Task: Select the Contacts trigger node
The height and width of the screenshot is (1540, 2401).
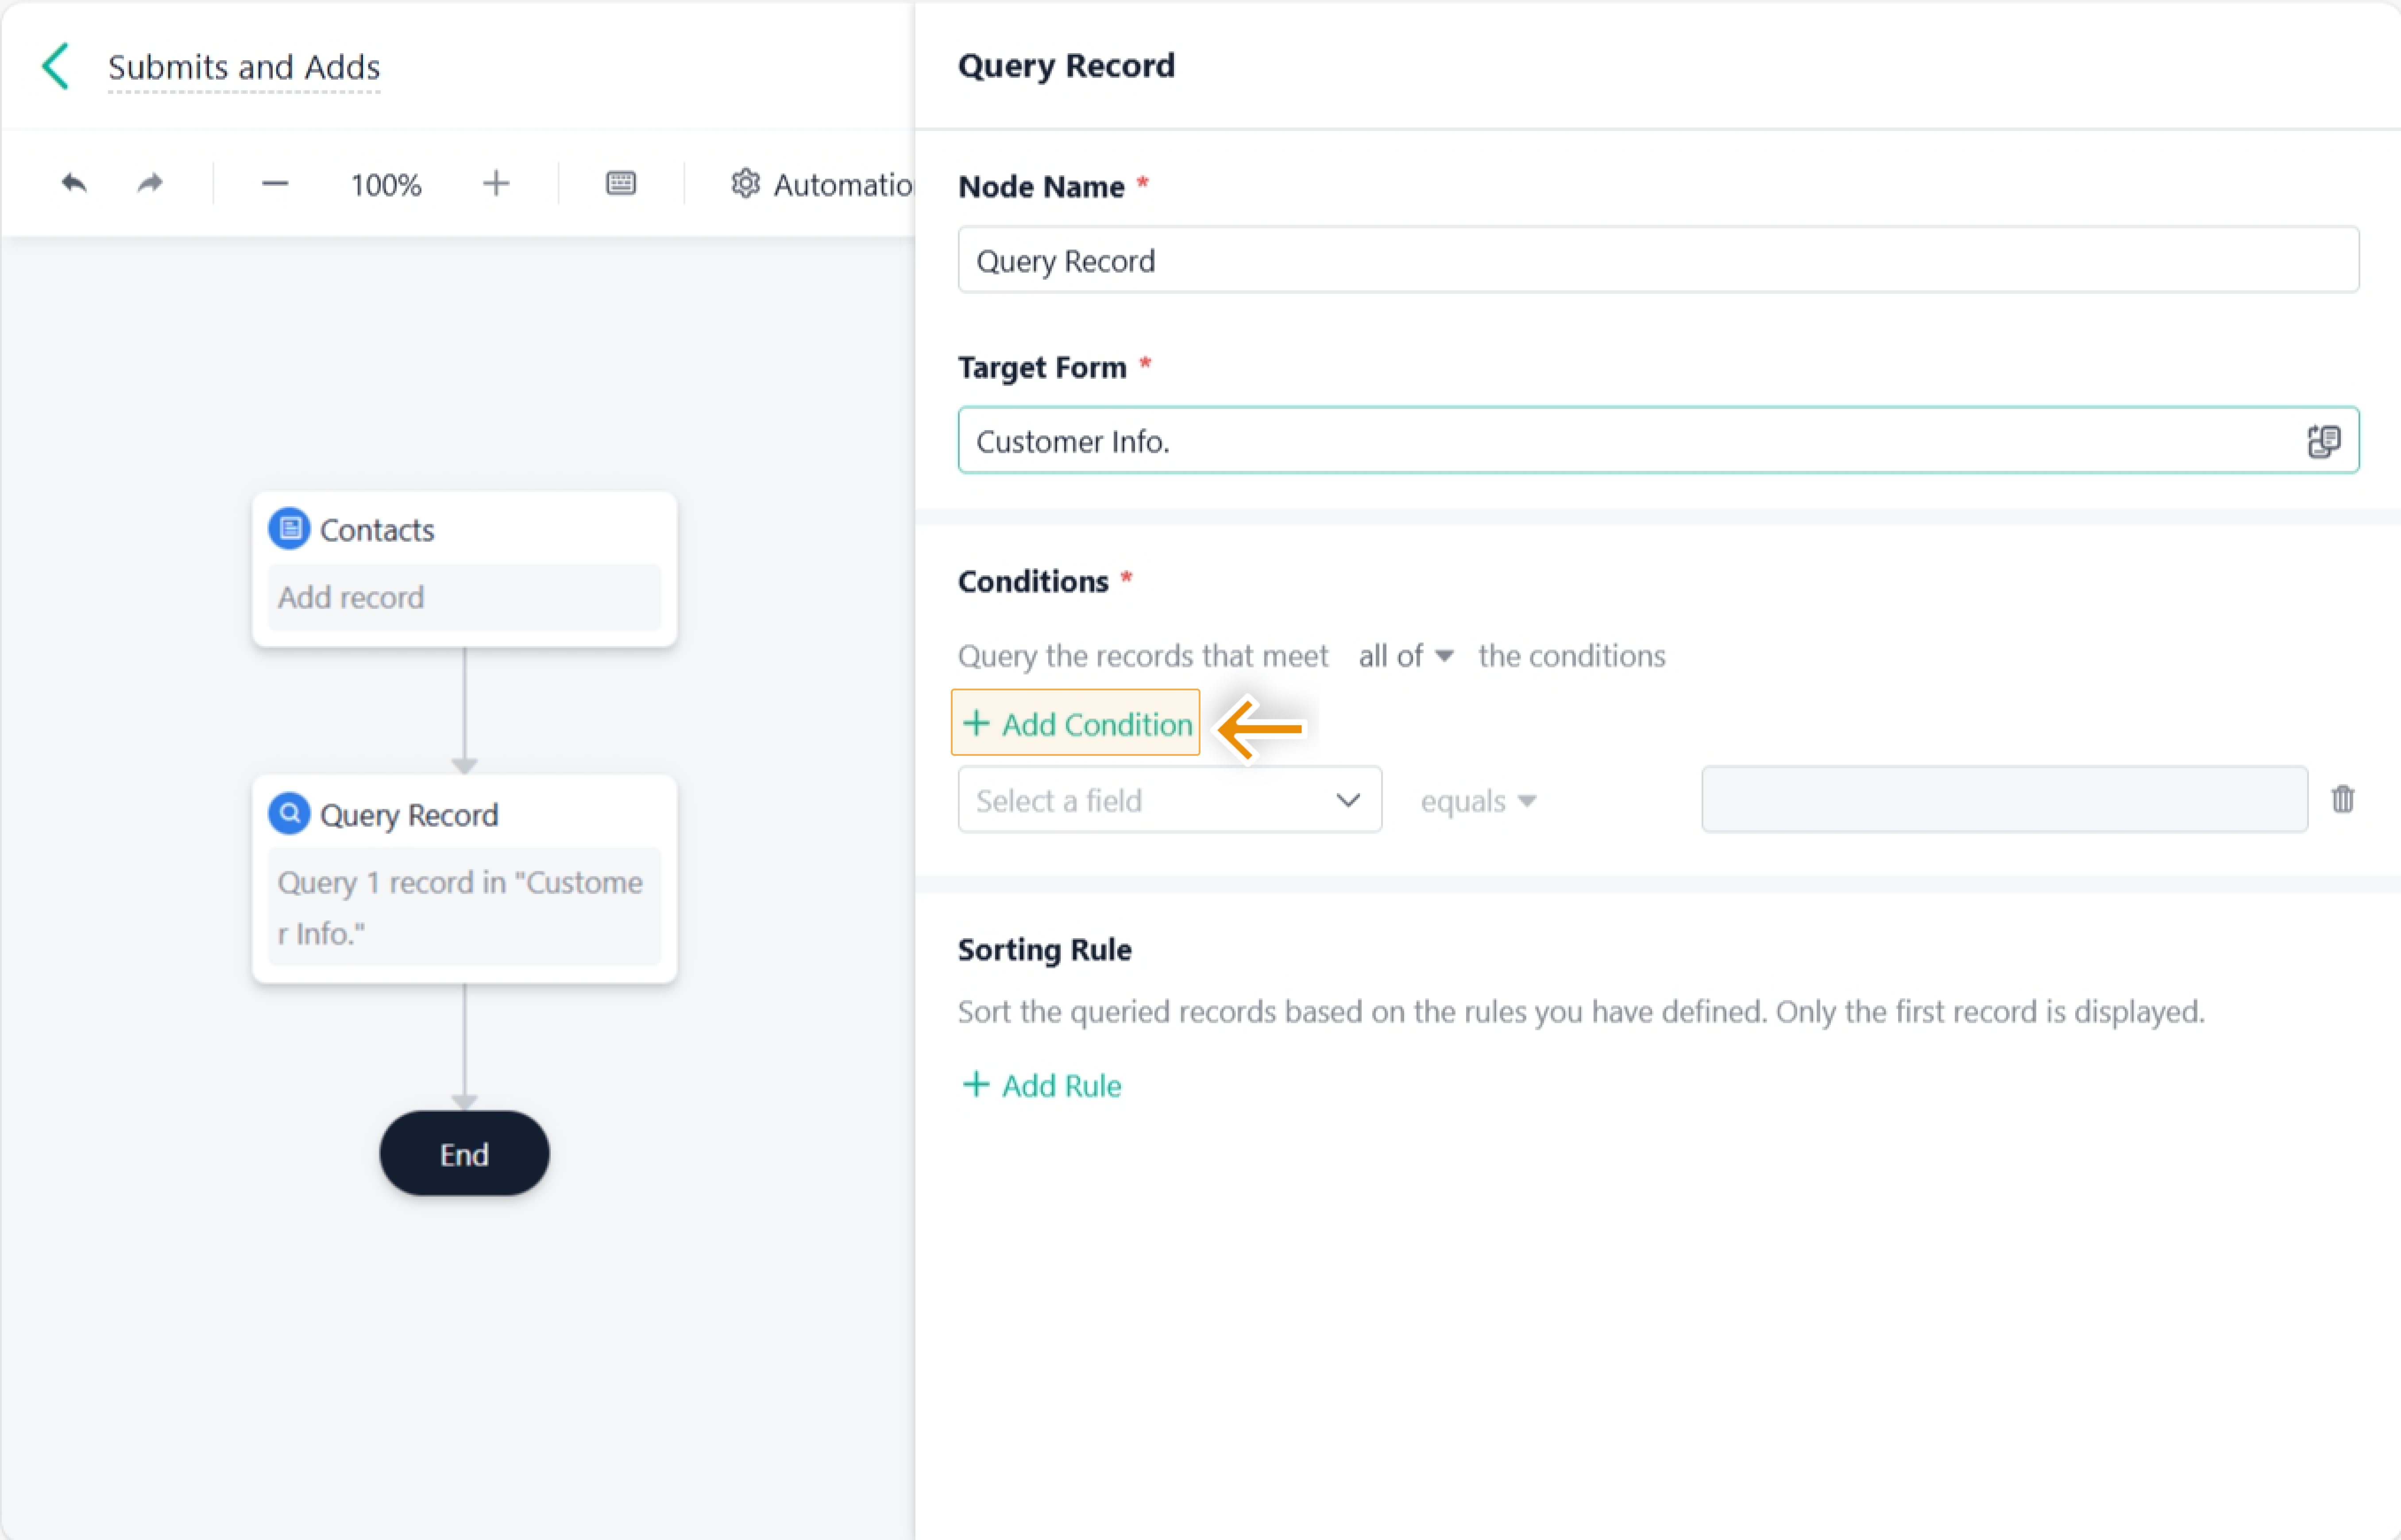Action: 465,569
